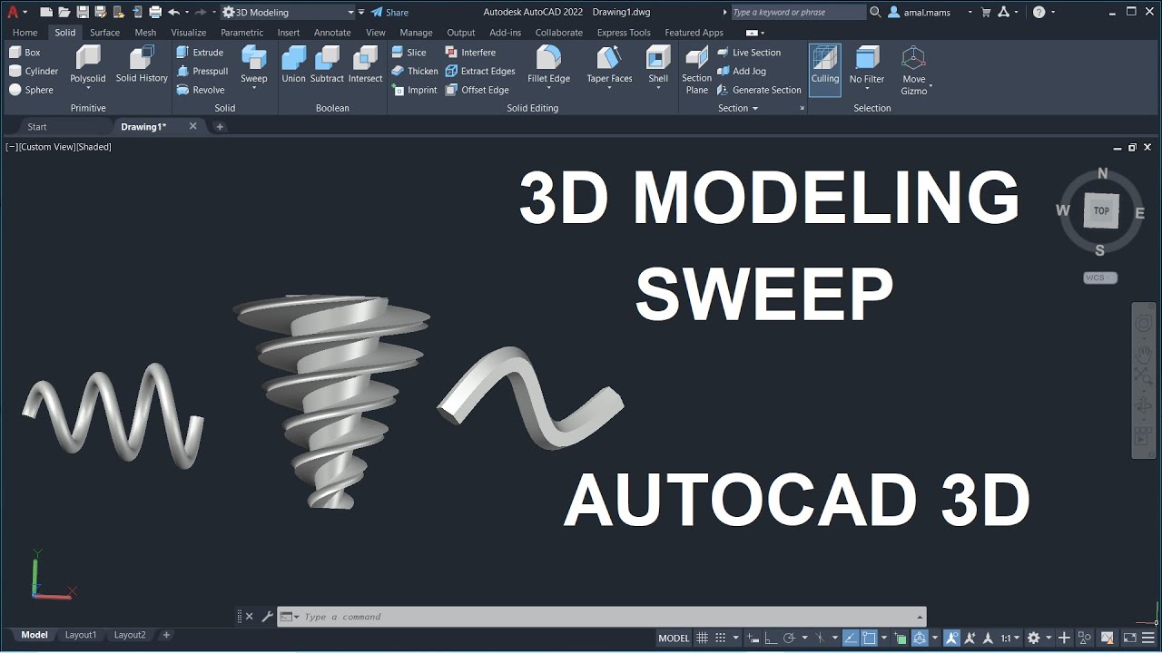Toggle snap mode in status bar
Screen dimensions: 1162x653
pyautogui.click(x=720, y=638)
